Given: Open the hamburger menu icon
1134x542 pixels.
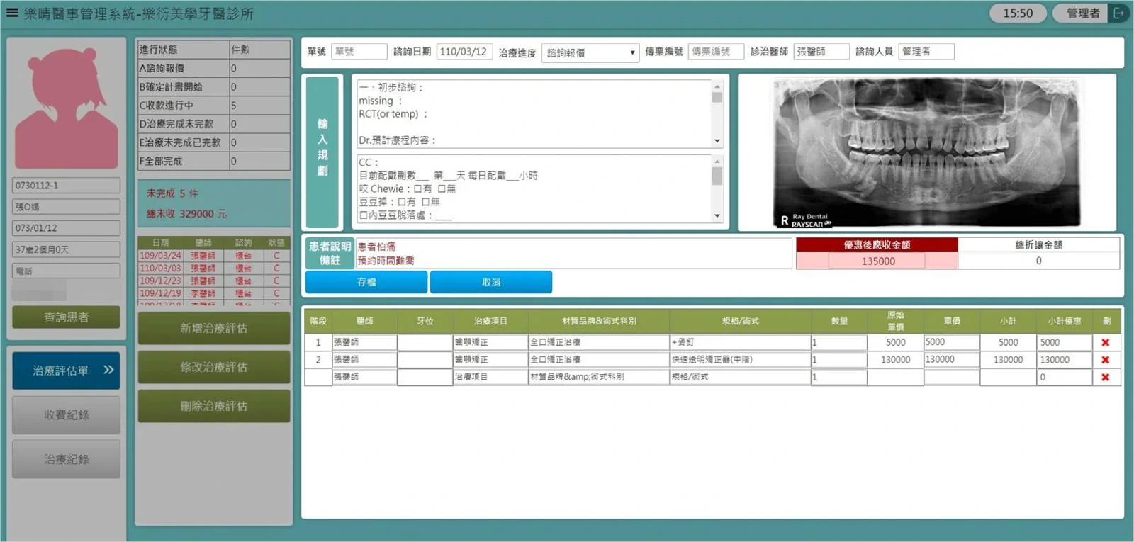Looking at the screenshot, I should (11, 13).
